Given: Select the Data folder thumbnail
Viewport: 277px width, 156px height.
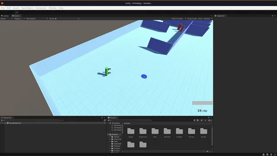Looking at the screenshot, I should pos(155,133).
